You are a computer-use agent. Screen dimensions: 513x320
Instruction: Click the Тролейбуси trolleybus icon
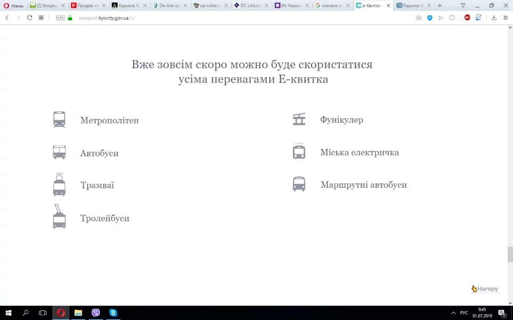click(x=59, y=216)
